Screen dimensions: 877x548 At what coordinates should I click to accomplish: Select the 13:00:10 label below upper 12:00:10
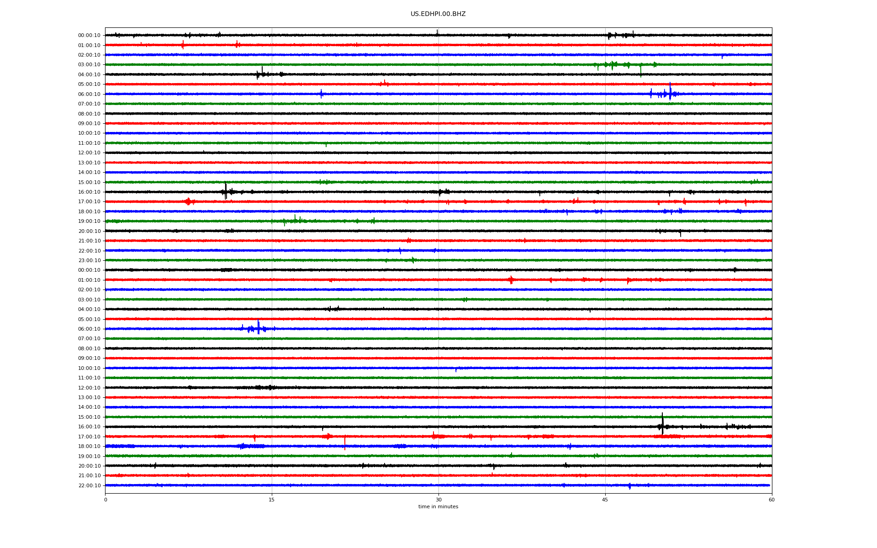coord(89,163)
